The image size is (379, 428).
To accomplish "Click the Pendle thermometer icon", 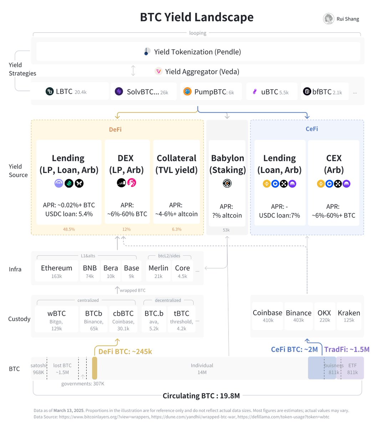I will tap(147, 51).
